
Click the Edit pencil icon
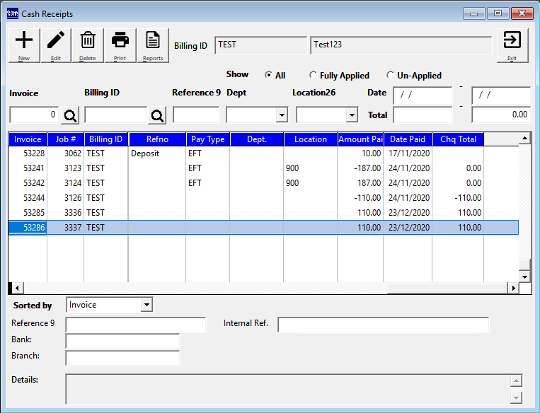[x=56, y=45]
